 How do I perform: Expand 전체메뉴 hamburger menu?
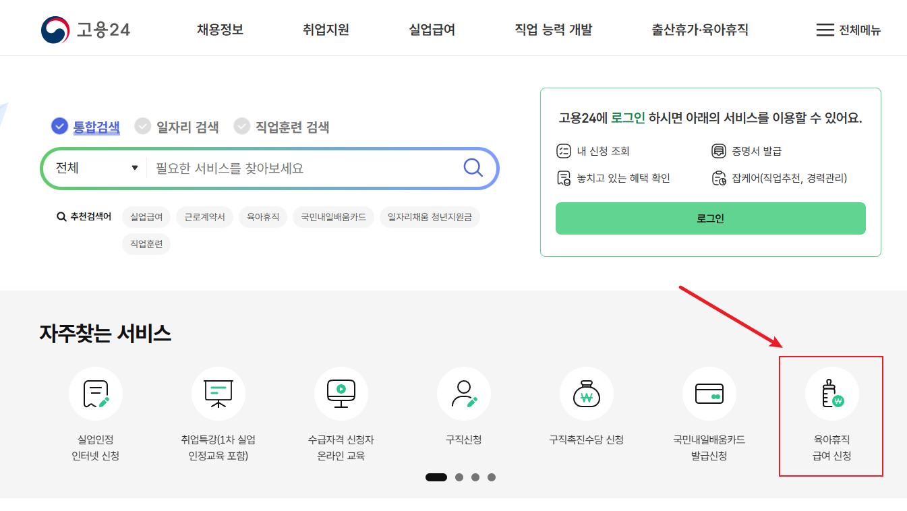tap(848, 29)
